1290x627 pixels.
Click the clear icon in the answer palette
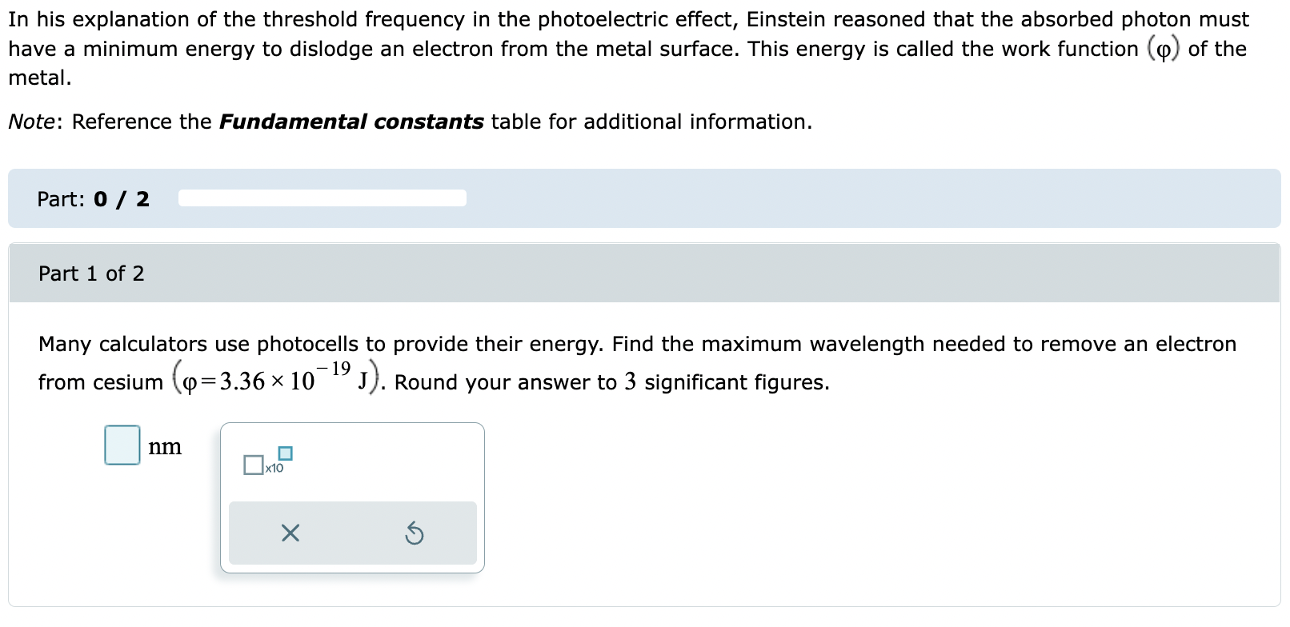290,533
